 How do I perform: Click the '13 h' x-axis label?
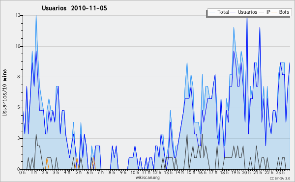[168, 172]
